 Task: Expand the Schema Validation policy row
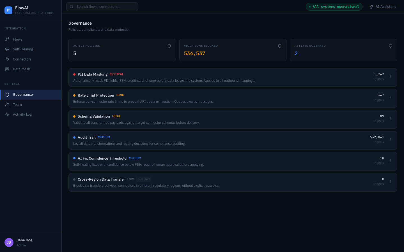click(391, 118)
